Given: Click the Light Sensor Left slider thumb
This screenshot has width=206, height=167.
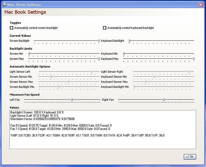Looking at the screenshot, I should tap(92, 72).
